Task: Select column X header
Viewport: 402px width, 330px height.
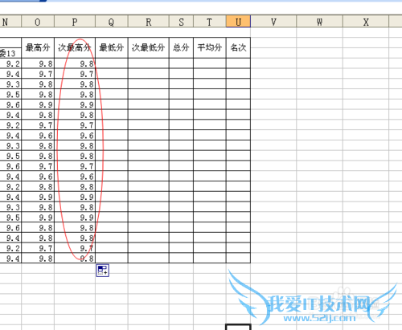Action: pos(366,22)
